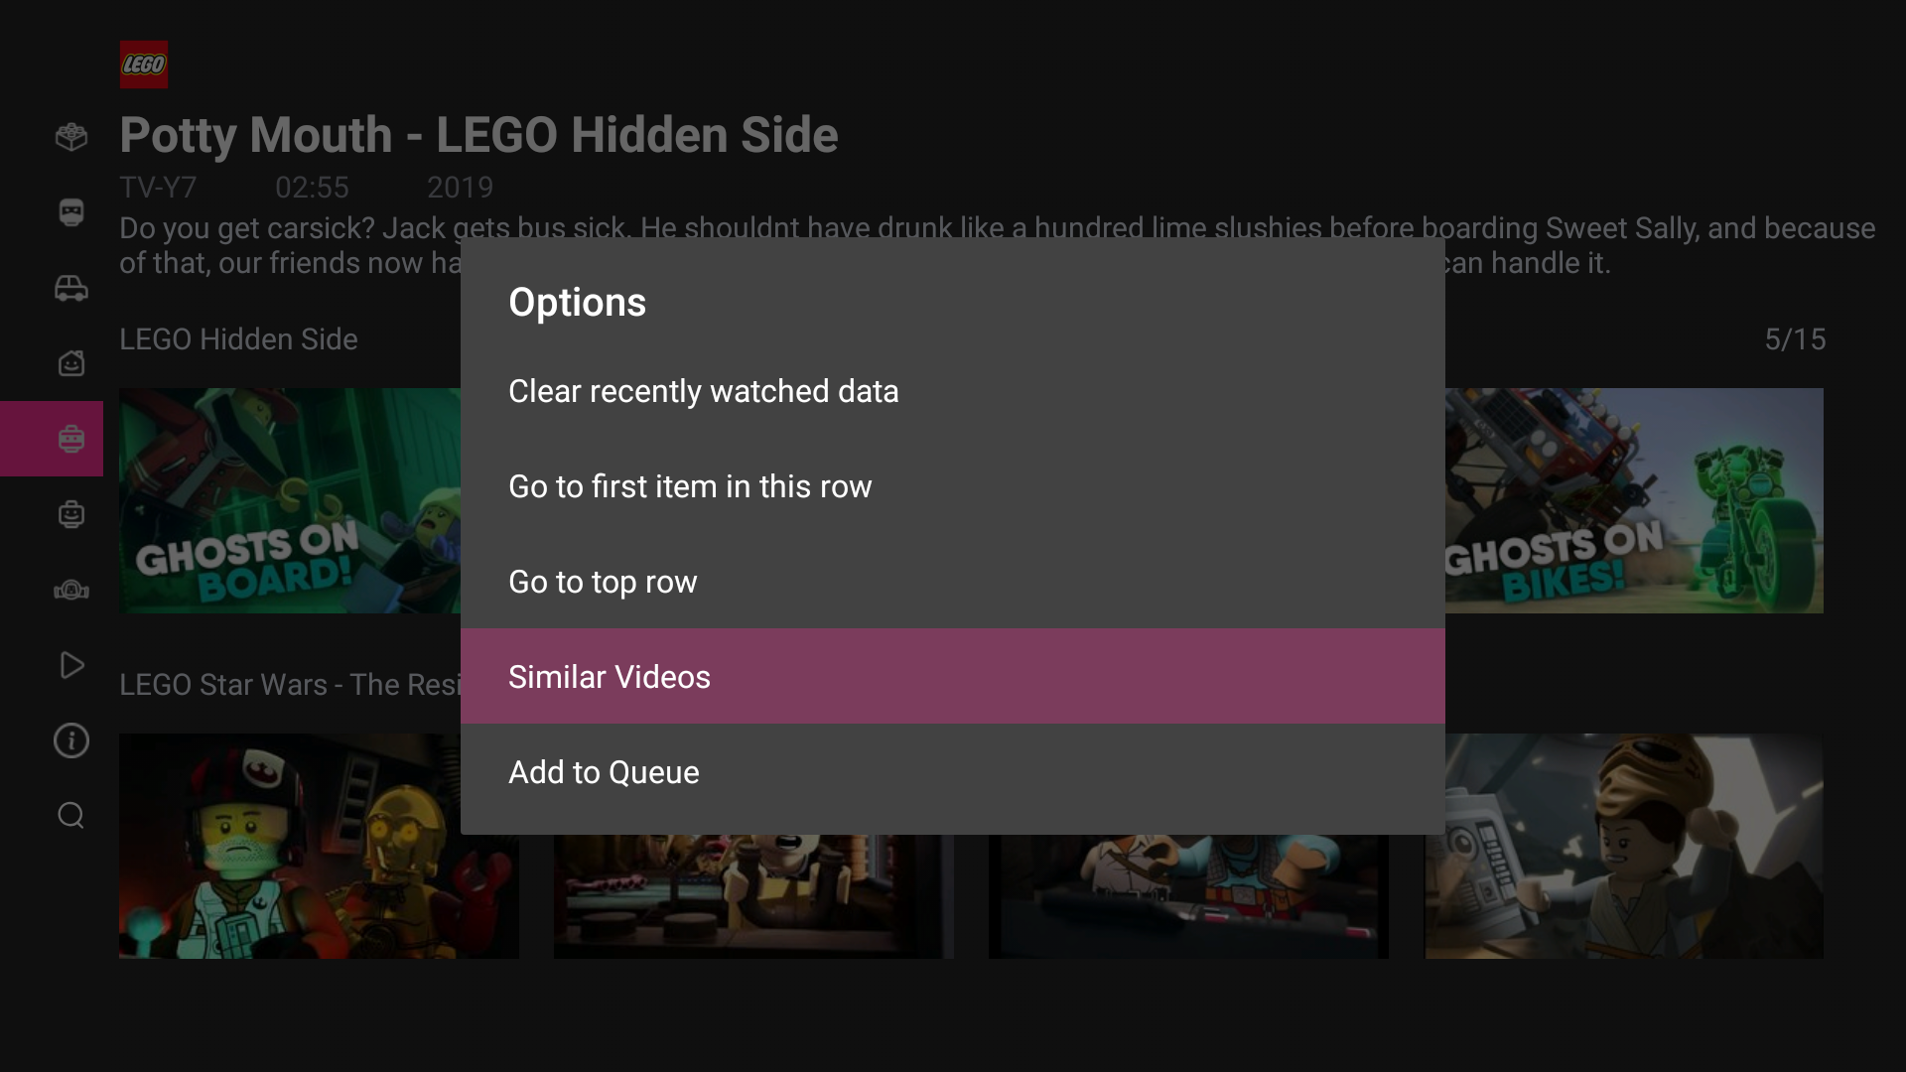This screenshot has width=1906, height=1072.
Task: Select the car category icon
Action: coord(71,288)
